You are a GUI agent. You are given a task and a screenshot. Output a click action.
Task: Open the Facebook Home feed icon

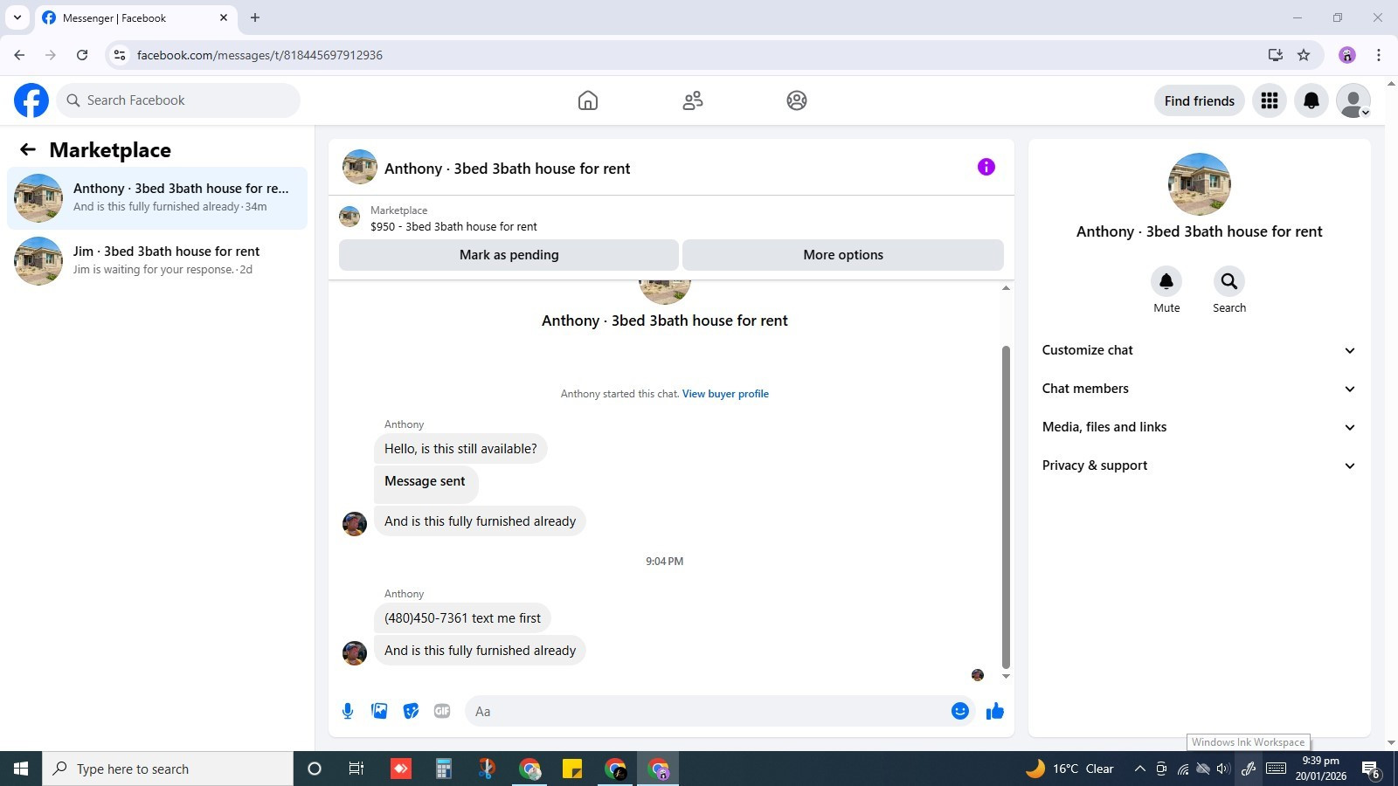click(x=588, y=100)
